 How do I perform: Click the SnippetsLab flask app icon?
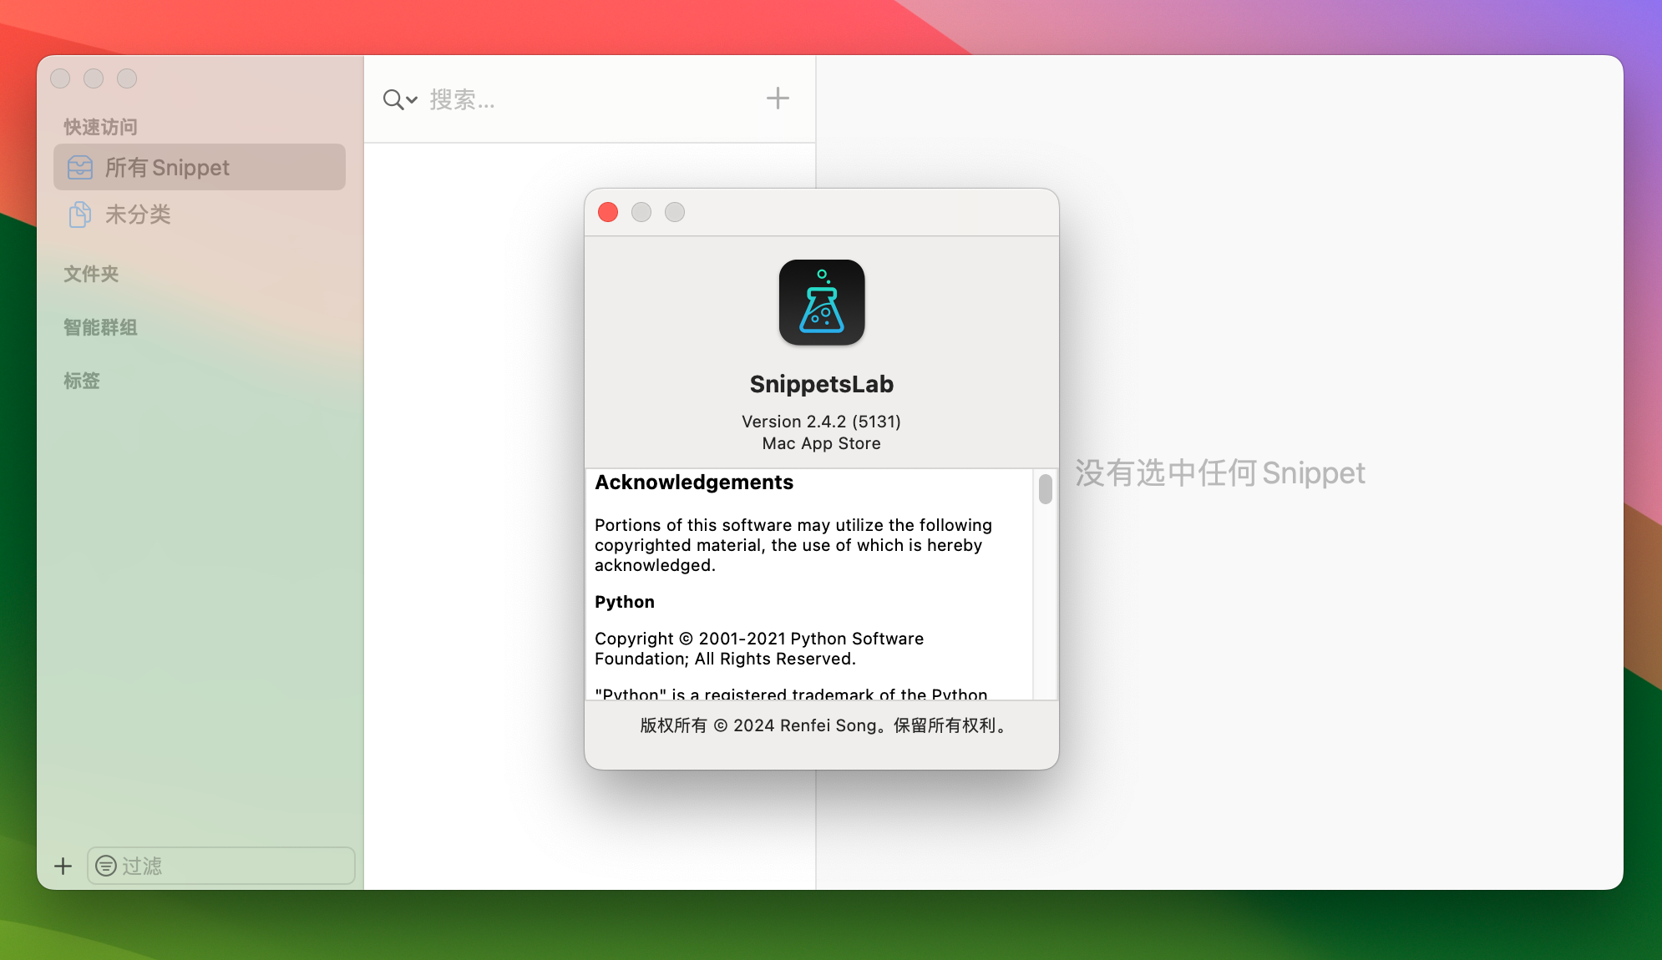[x=822, y=302]
